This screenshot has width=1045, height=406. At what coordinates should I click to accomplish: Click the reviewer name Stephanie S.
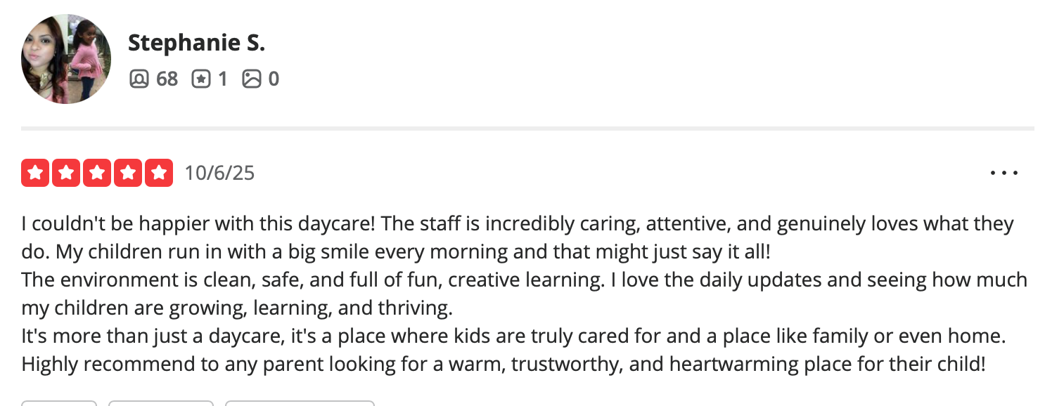coord(196,43)
